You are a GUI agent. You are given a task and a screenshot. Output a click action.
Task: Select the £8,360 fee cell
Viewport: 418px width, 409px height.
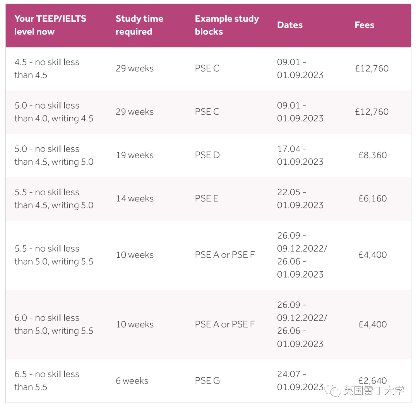tap(372, 155)
